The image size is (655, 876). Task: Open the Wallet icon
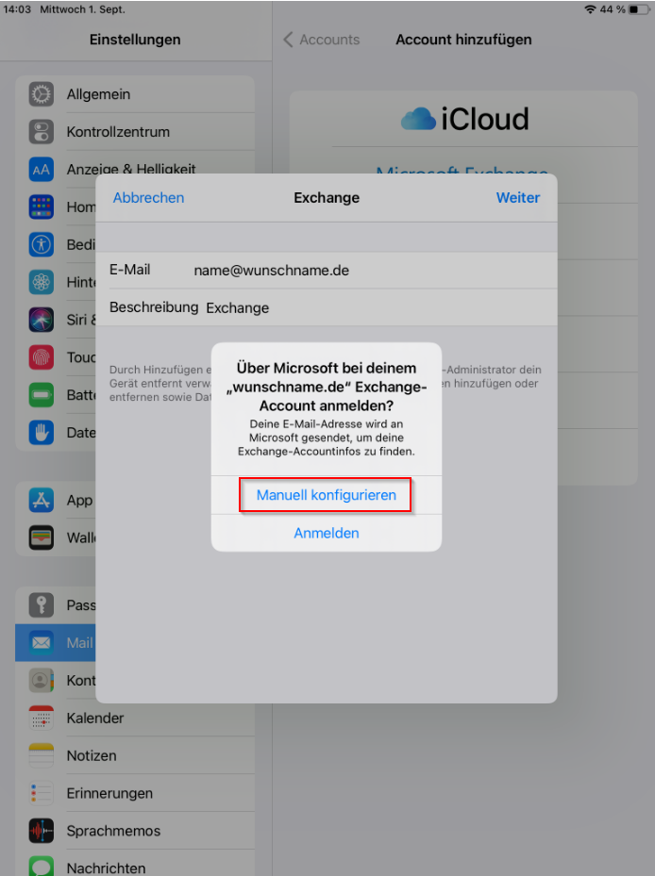[x=41, y=537]
